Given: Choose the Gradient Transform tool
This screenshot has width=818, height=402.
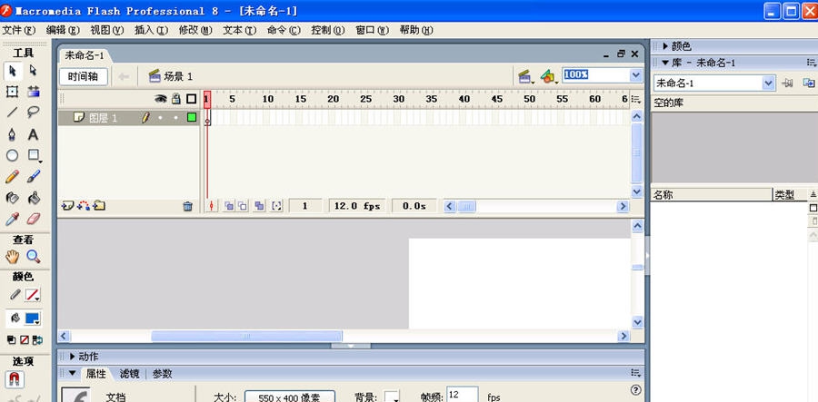Looking at the screenshot, I should tap(34, 92).
